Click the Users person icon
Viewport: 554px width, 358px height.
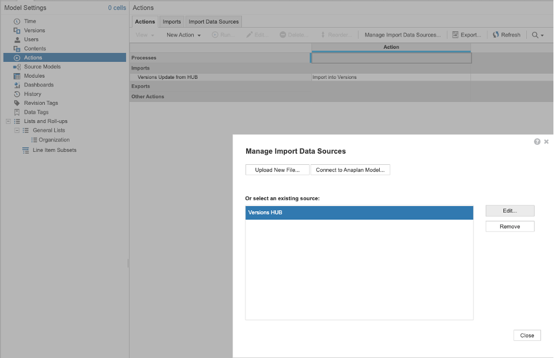coord(16,39)
